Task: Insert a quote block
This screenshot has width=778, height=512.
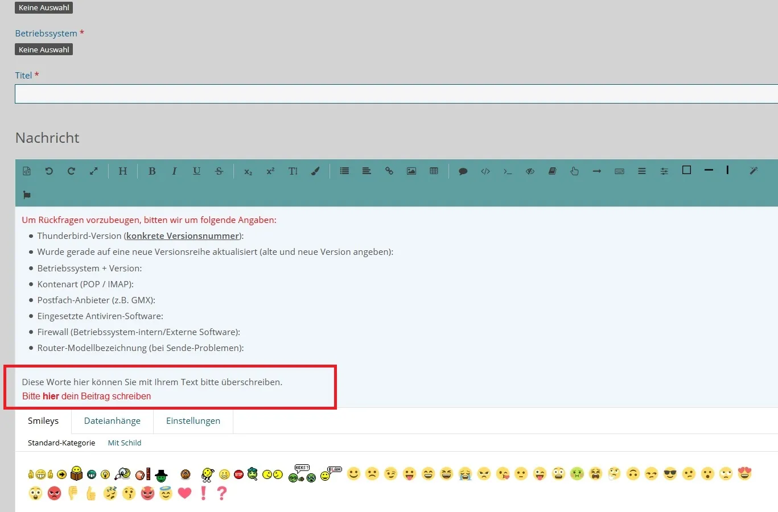Action: (463, 171)
